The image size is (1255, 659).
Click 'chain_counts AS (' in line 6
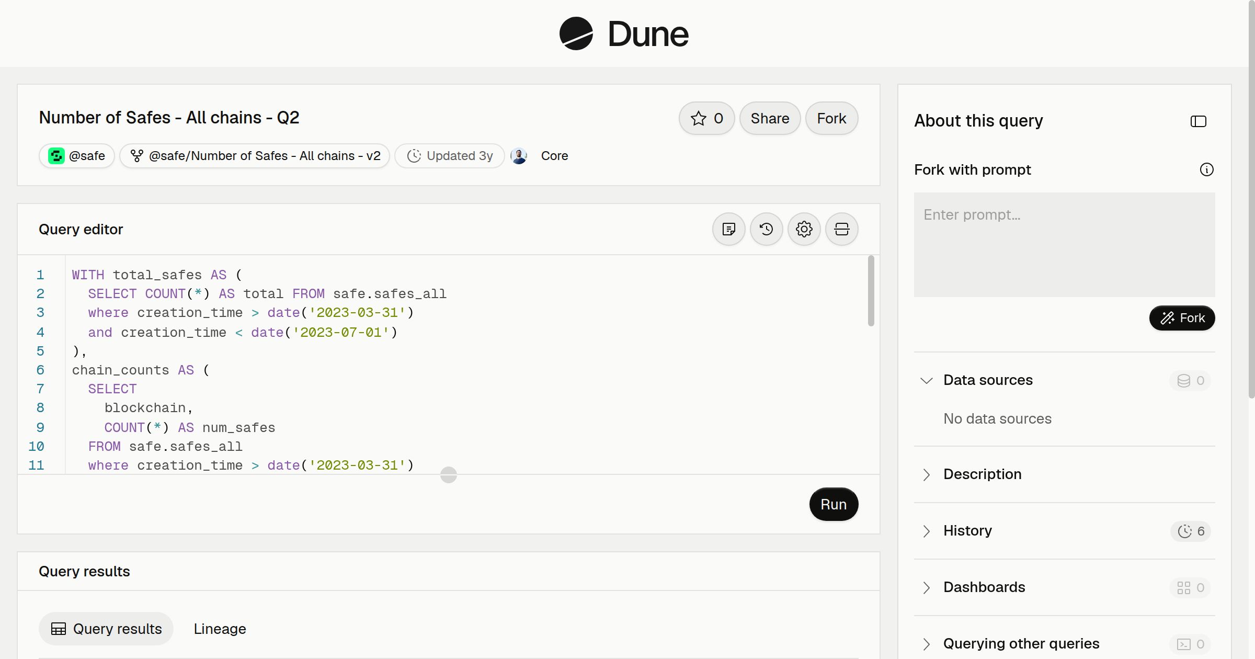click(141, 370)
